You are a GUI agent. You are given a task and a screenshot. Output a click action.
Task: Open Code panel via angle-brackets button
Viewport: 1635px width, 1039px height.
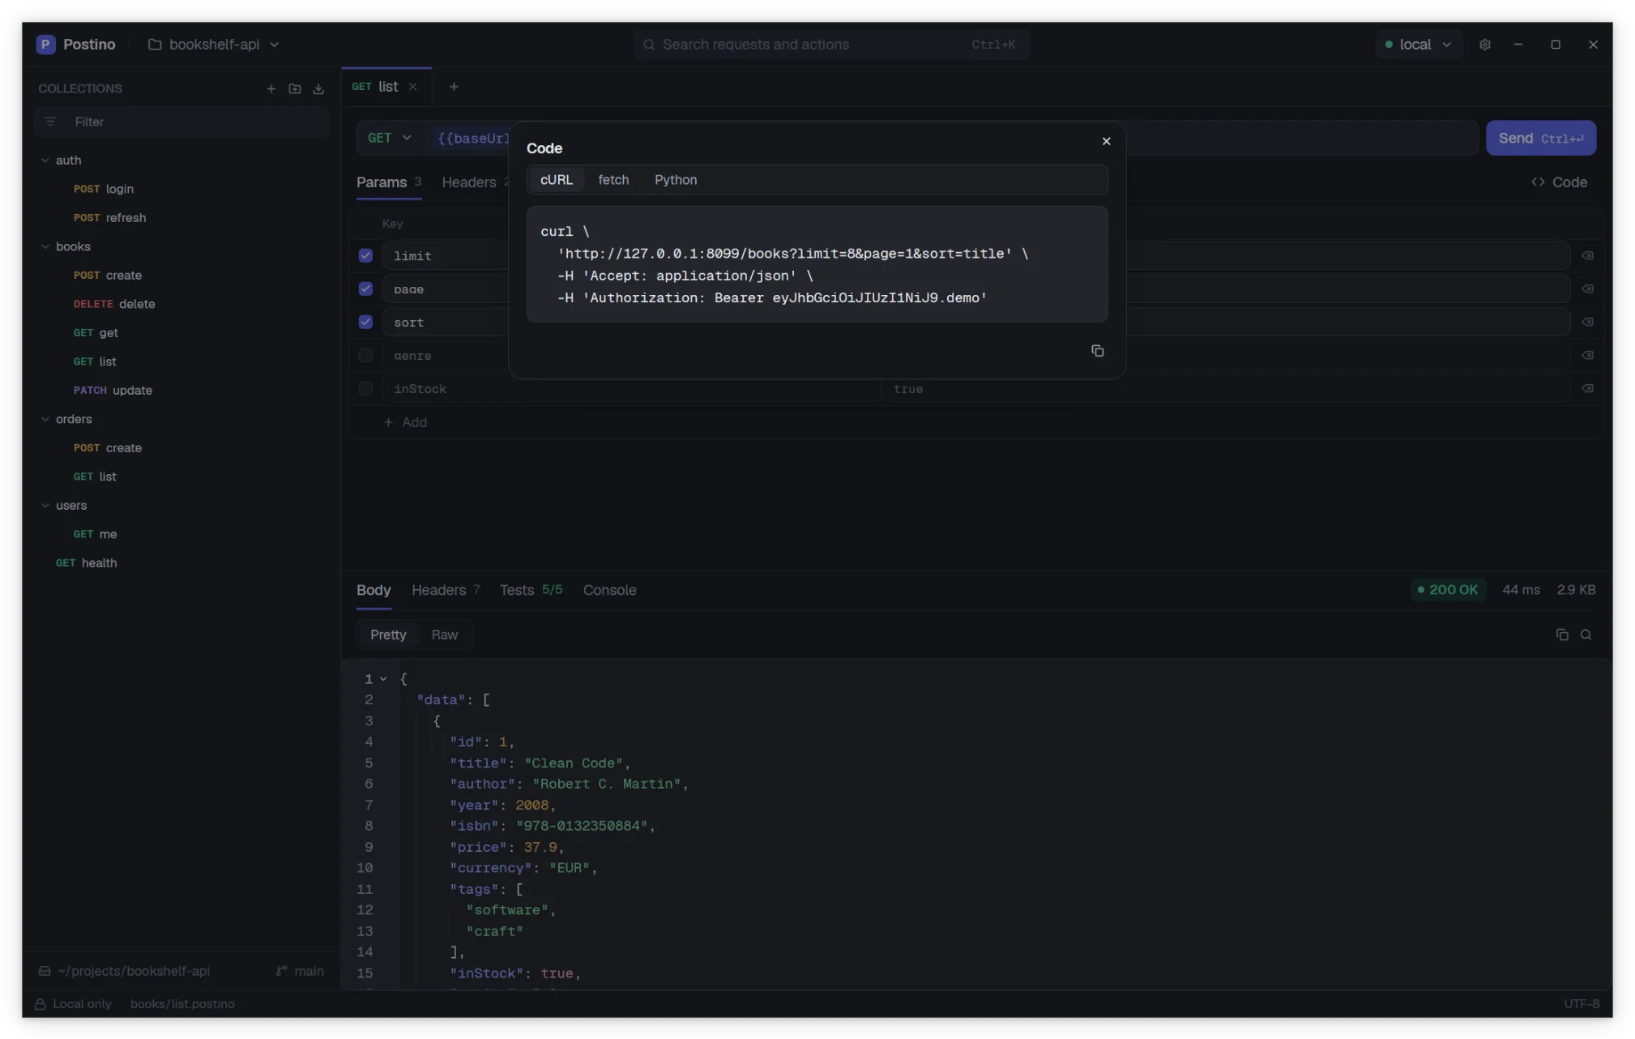(x=1558, y=182)
